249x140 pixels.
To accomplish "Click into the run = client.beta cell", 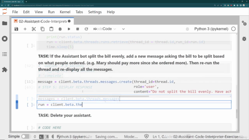I will tap(134, 105).
